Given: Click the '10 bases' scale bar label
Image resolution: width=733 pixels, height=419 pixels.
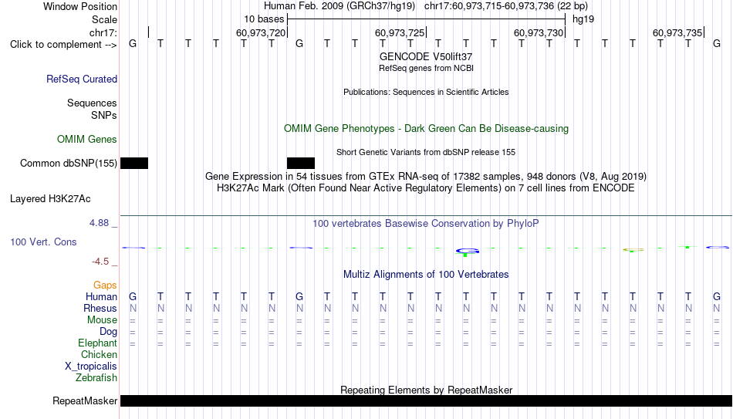Looking at the screenshot, I should (x=264, y=19).
